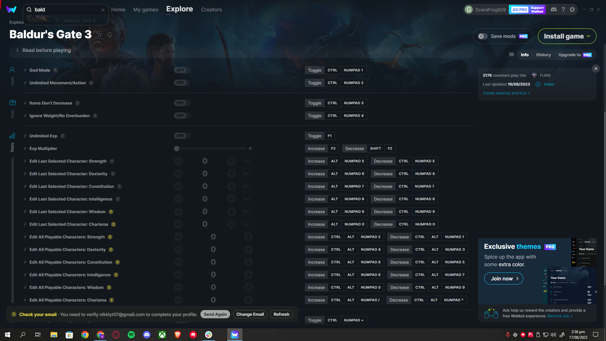Click plus stepper for All Playable Characters Strength
Image resolution: width=606 pixels, height=341 pixels.
click(248, 237)
